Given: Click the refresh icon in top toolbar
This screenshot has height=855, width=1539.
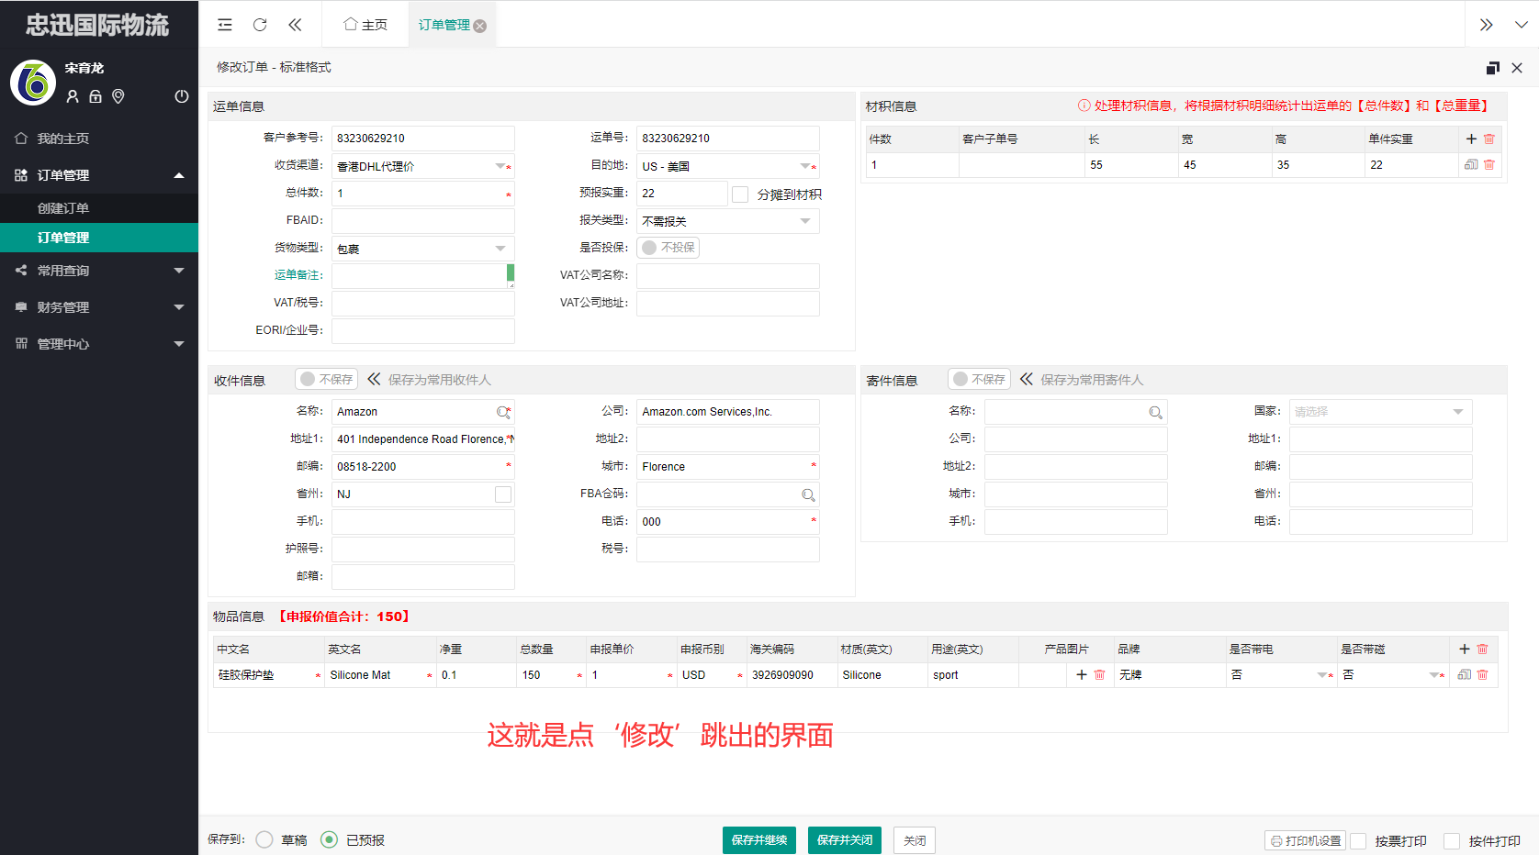Looking at the screenshot, I should [x=260, y=25].
